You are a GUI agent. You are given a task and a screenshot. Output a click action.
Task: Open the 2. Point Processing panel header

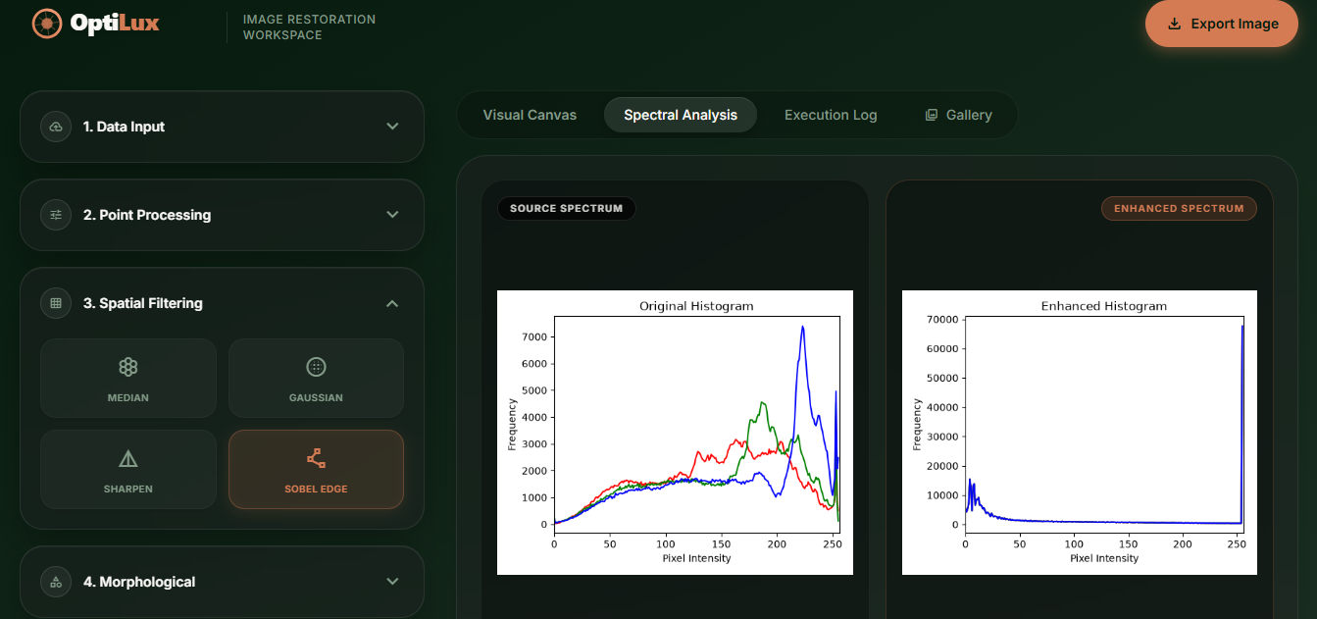[x=222, y=215]
